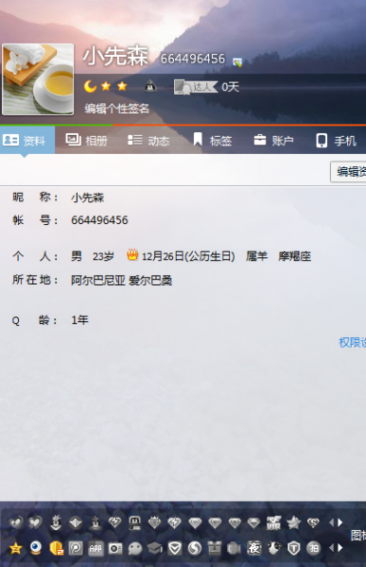366x567 pixels.
Task: Click the 小先森 nickname in 昵称 row
Action: tap(88, 198)
